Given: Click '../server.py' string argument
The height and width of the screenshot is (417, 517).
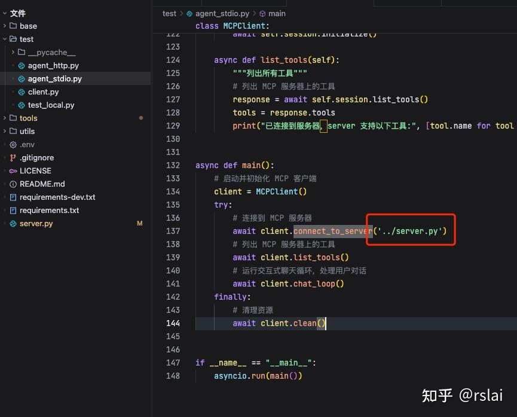Looking at the screenshot, I should click(x=410, y=231).
